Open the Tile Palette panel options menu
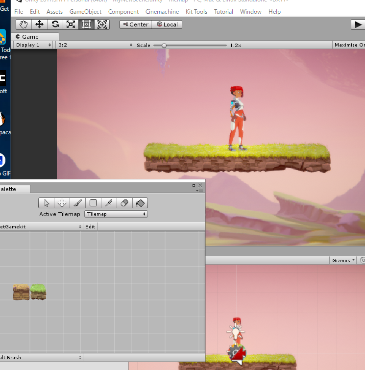The image size is (365, 370). (199, 191)
